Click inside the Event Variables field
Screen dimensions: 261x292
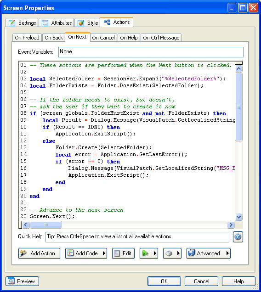click(x=151, y=52)
